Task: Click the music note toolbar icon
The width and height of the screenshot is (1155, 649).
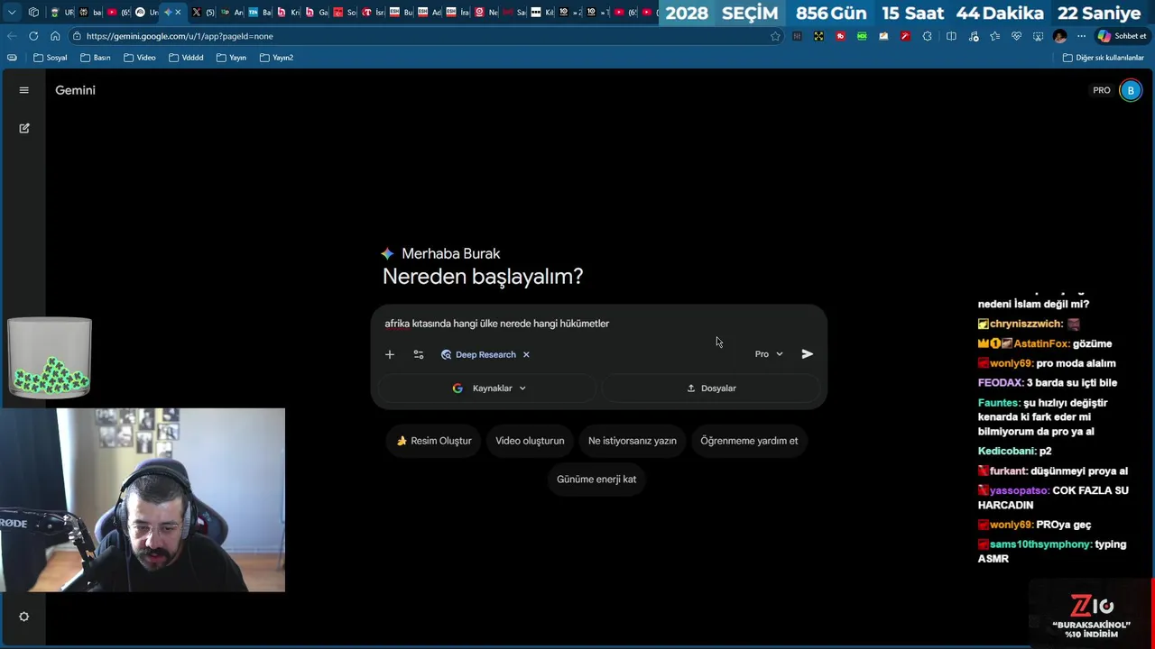Action: [x=973, y=36]
